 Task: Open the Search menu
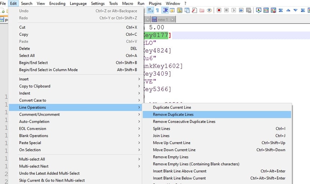click(27, 3)
